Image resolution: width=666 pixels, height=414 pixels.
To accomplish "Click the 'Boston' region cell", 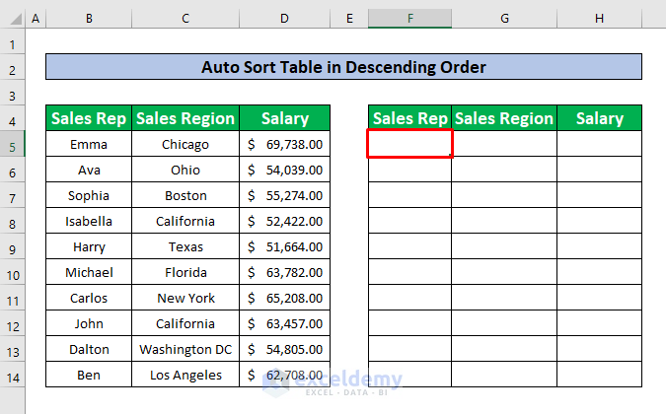I will (185, 195).
